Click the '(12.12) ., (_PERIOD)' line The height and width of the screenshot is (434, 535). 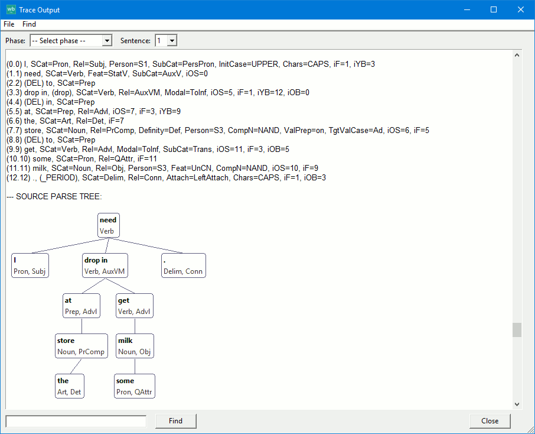point(166,178)
